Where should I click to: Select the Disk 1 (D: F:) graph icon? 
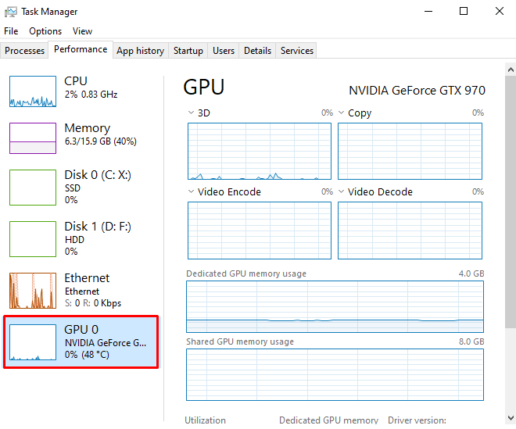[33, 239]
